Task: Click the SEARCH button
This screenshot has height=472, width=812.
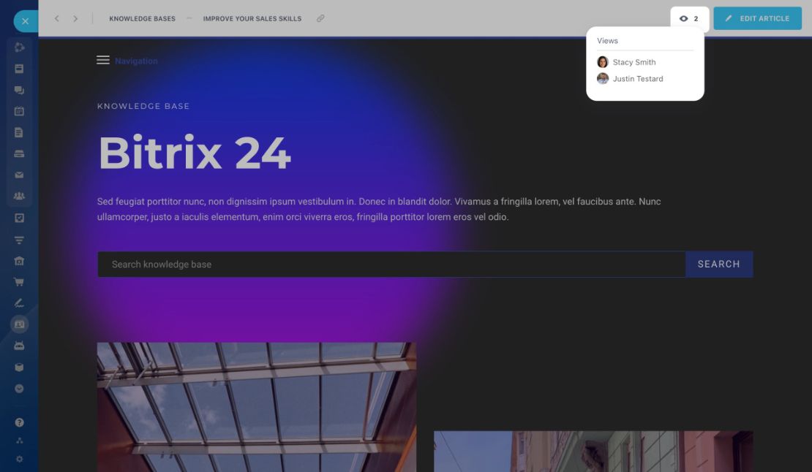Action: pos(719,264)
